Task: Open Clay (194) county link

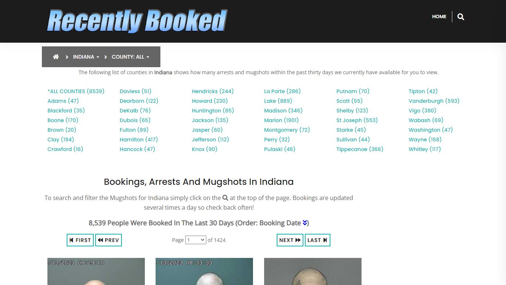Action: 61,140
